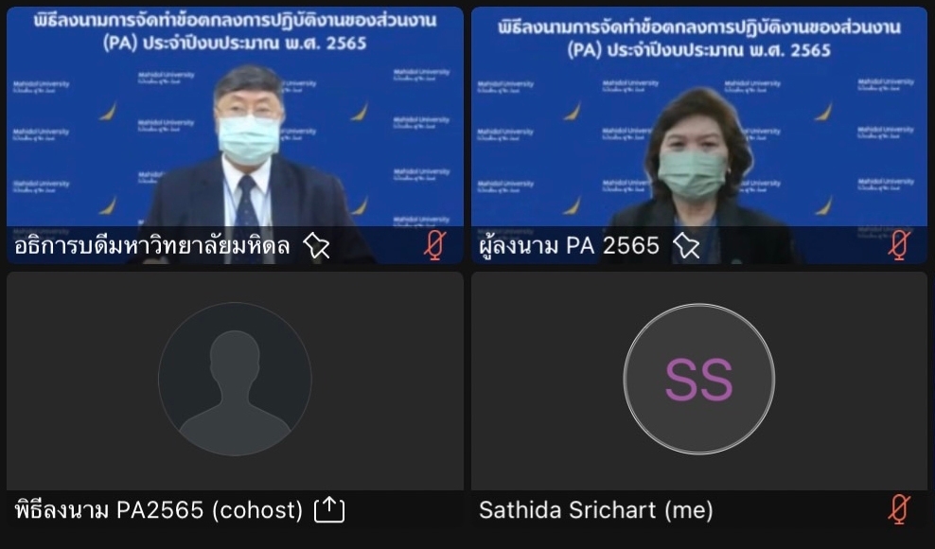935x549 pixels.
Task: Click the muted microphone icon on อธิการบดี's tile
Action: 434,244
